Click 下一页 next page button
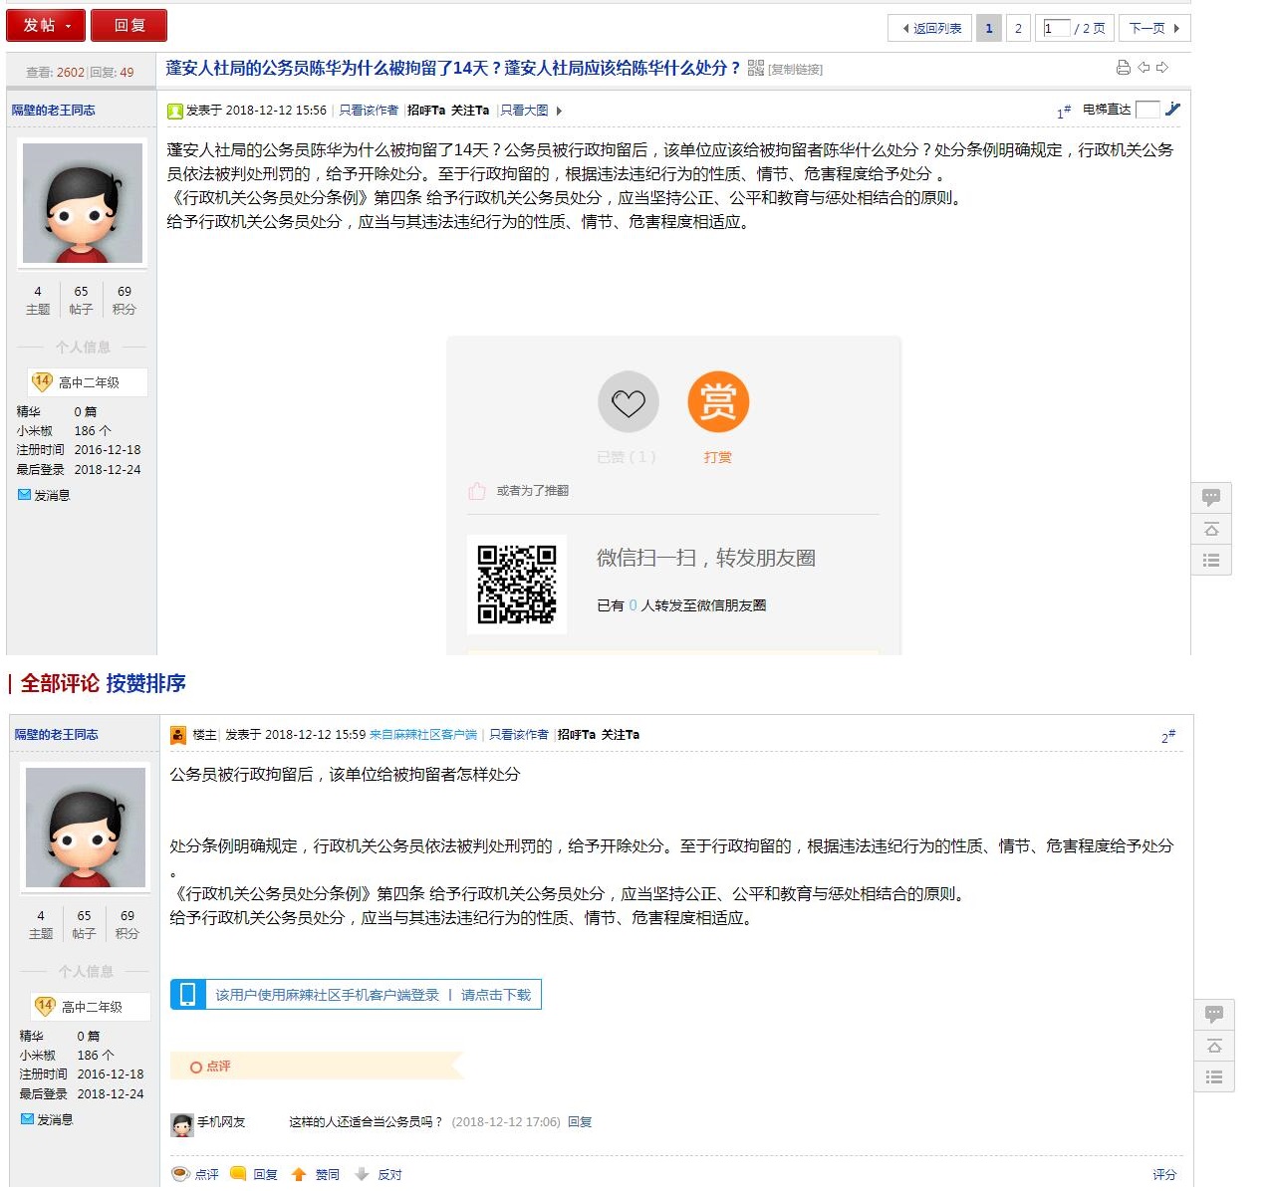 pos(1153,28)
